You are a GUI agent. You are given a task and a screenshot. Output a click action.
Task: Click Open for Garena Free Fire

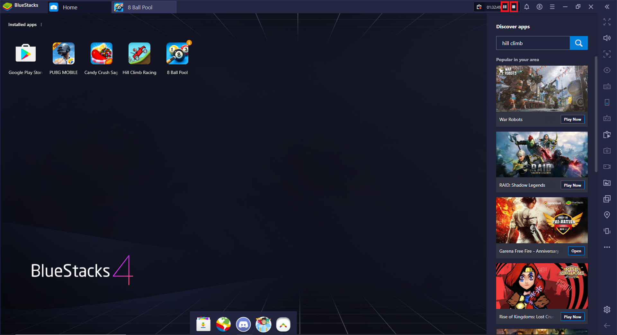pos(576,251)
